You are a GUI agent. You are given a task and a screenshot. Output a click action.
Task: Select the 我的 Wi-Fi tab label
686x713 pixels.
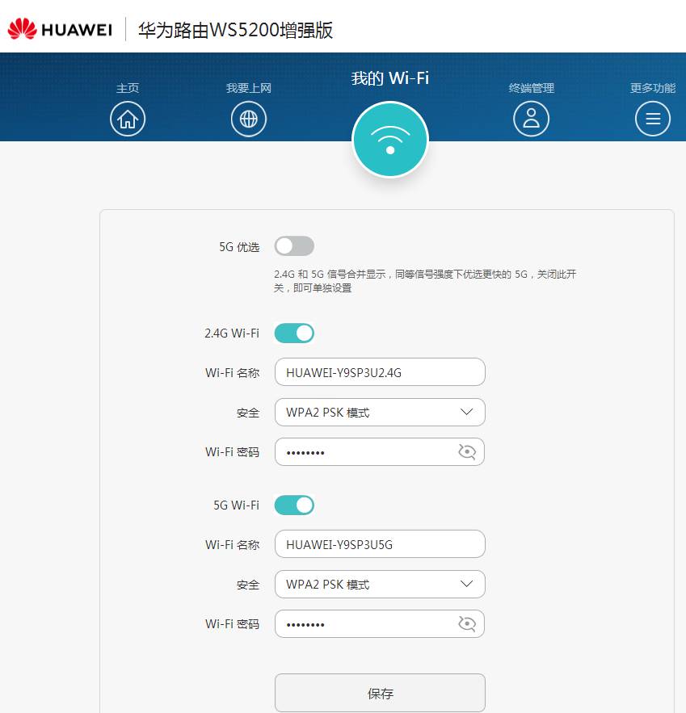(x=389, y=78)
